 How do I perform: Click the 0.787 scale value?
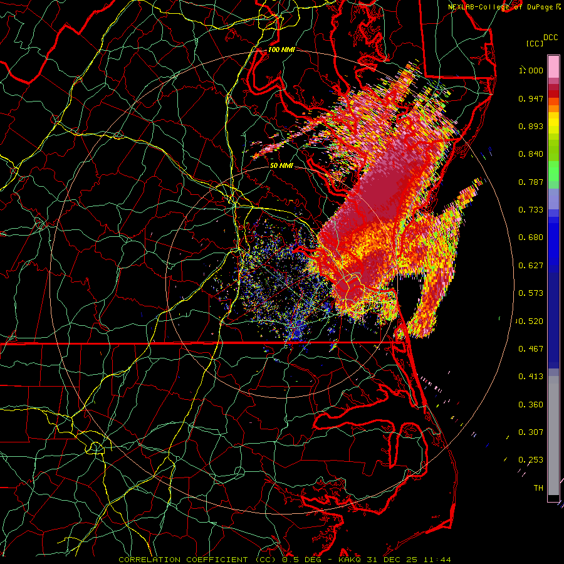531,182
